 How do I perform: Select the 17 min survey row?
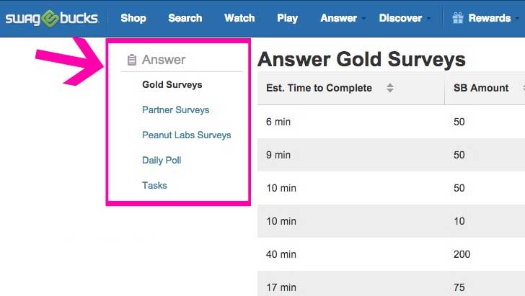click(391, 284)
